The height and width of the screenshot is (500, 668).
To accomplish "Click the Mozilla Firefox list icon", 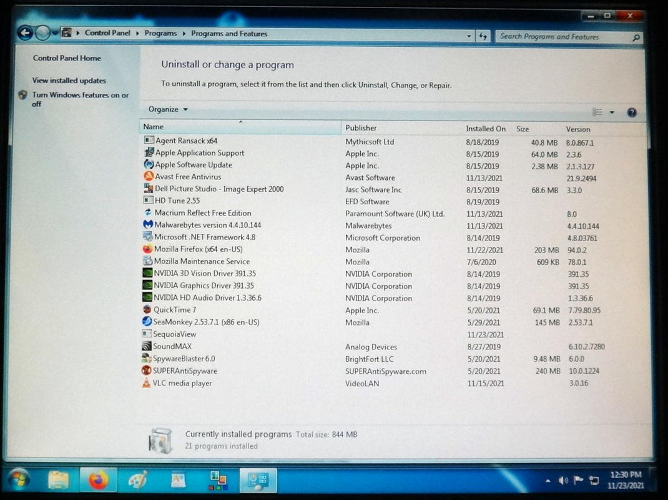I will (147, 249).
